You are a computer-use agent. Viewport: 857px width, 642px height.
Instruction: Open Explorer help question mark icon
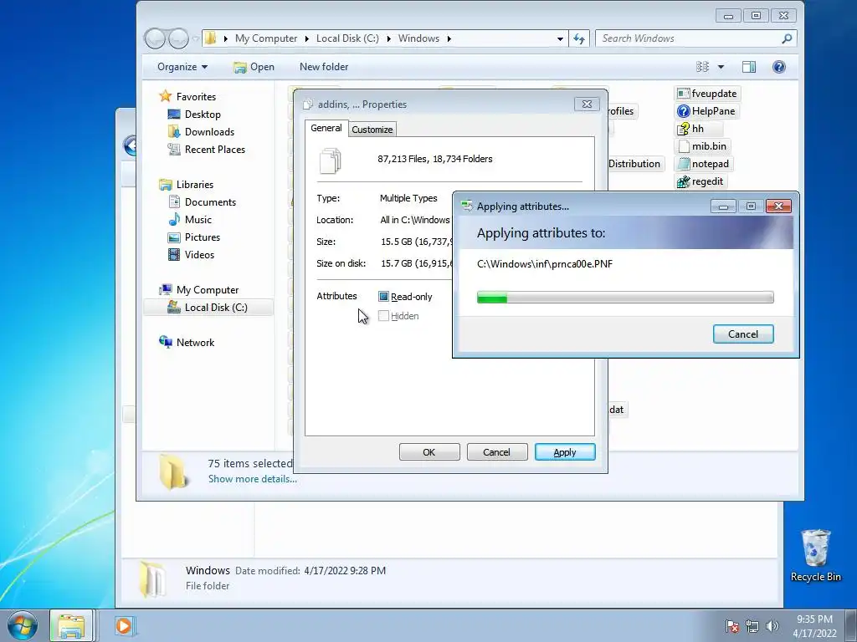point(779,67)
